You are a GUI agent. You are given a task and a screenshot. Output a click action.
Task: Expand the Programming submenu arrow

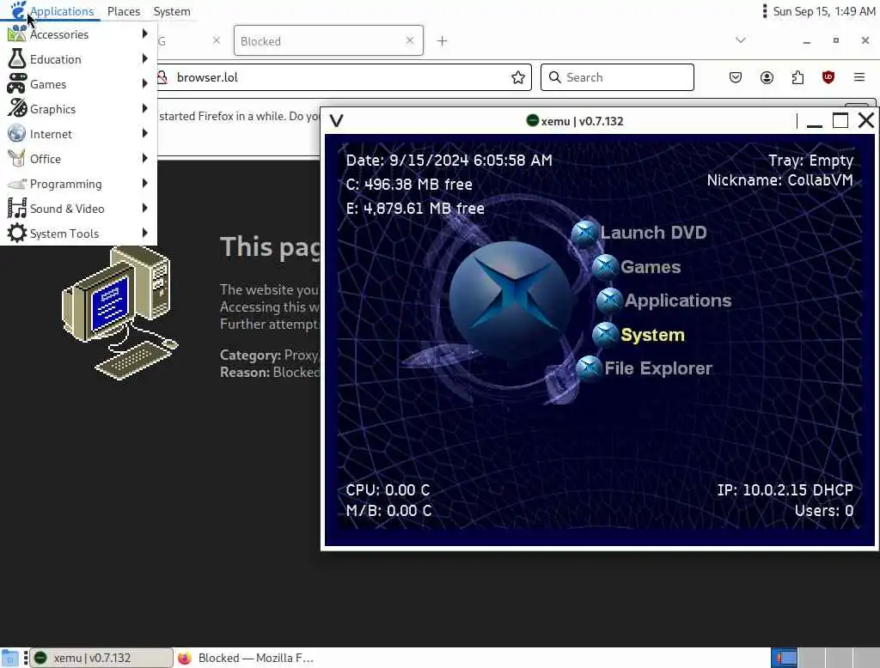[144, 183]
